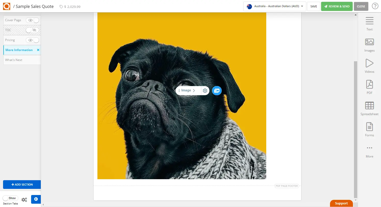
Task: Click image settings gear icon
Action: 205,91
